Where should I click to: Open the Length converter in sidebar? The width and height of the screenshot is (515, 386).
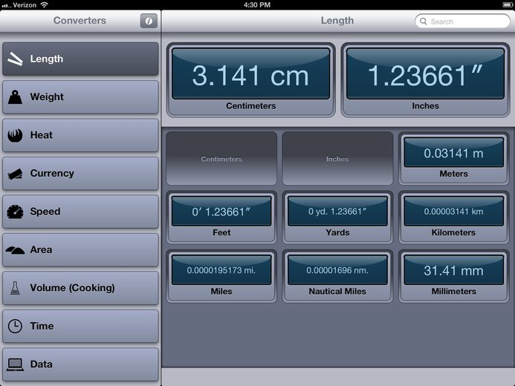(x=80, y=59)
